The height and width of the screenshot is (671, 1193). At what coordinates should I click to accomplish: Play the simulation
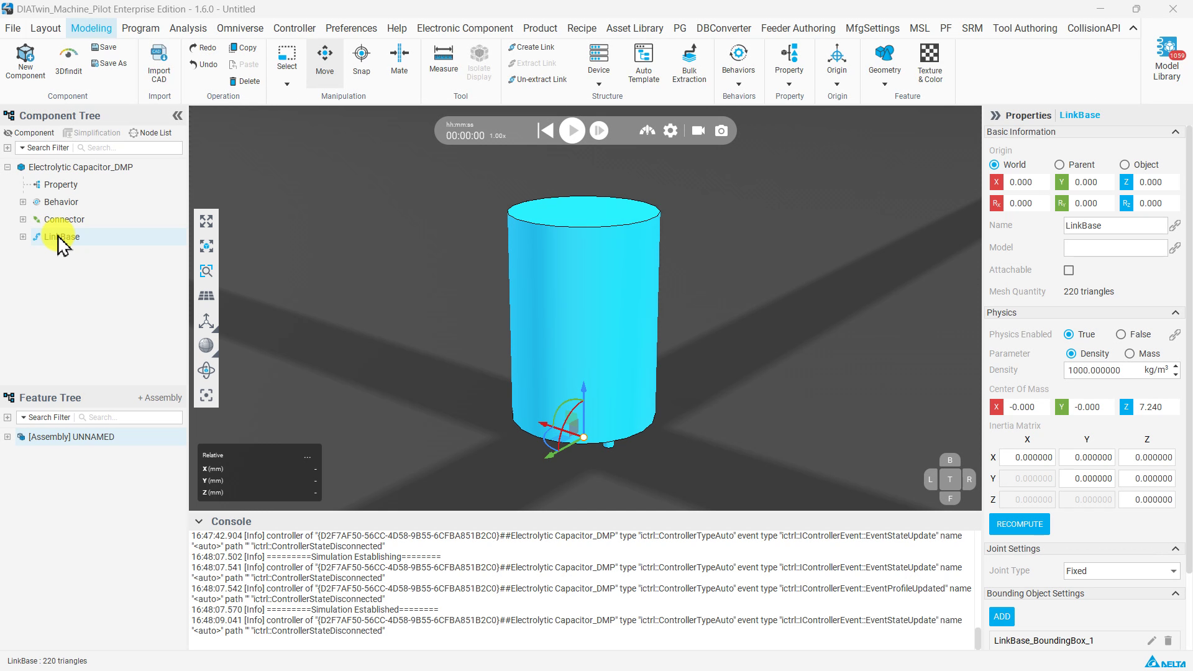[572, 130]
